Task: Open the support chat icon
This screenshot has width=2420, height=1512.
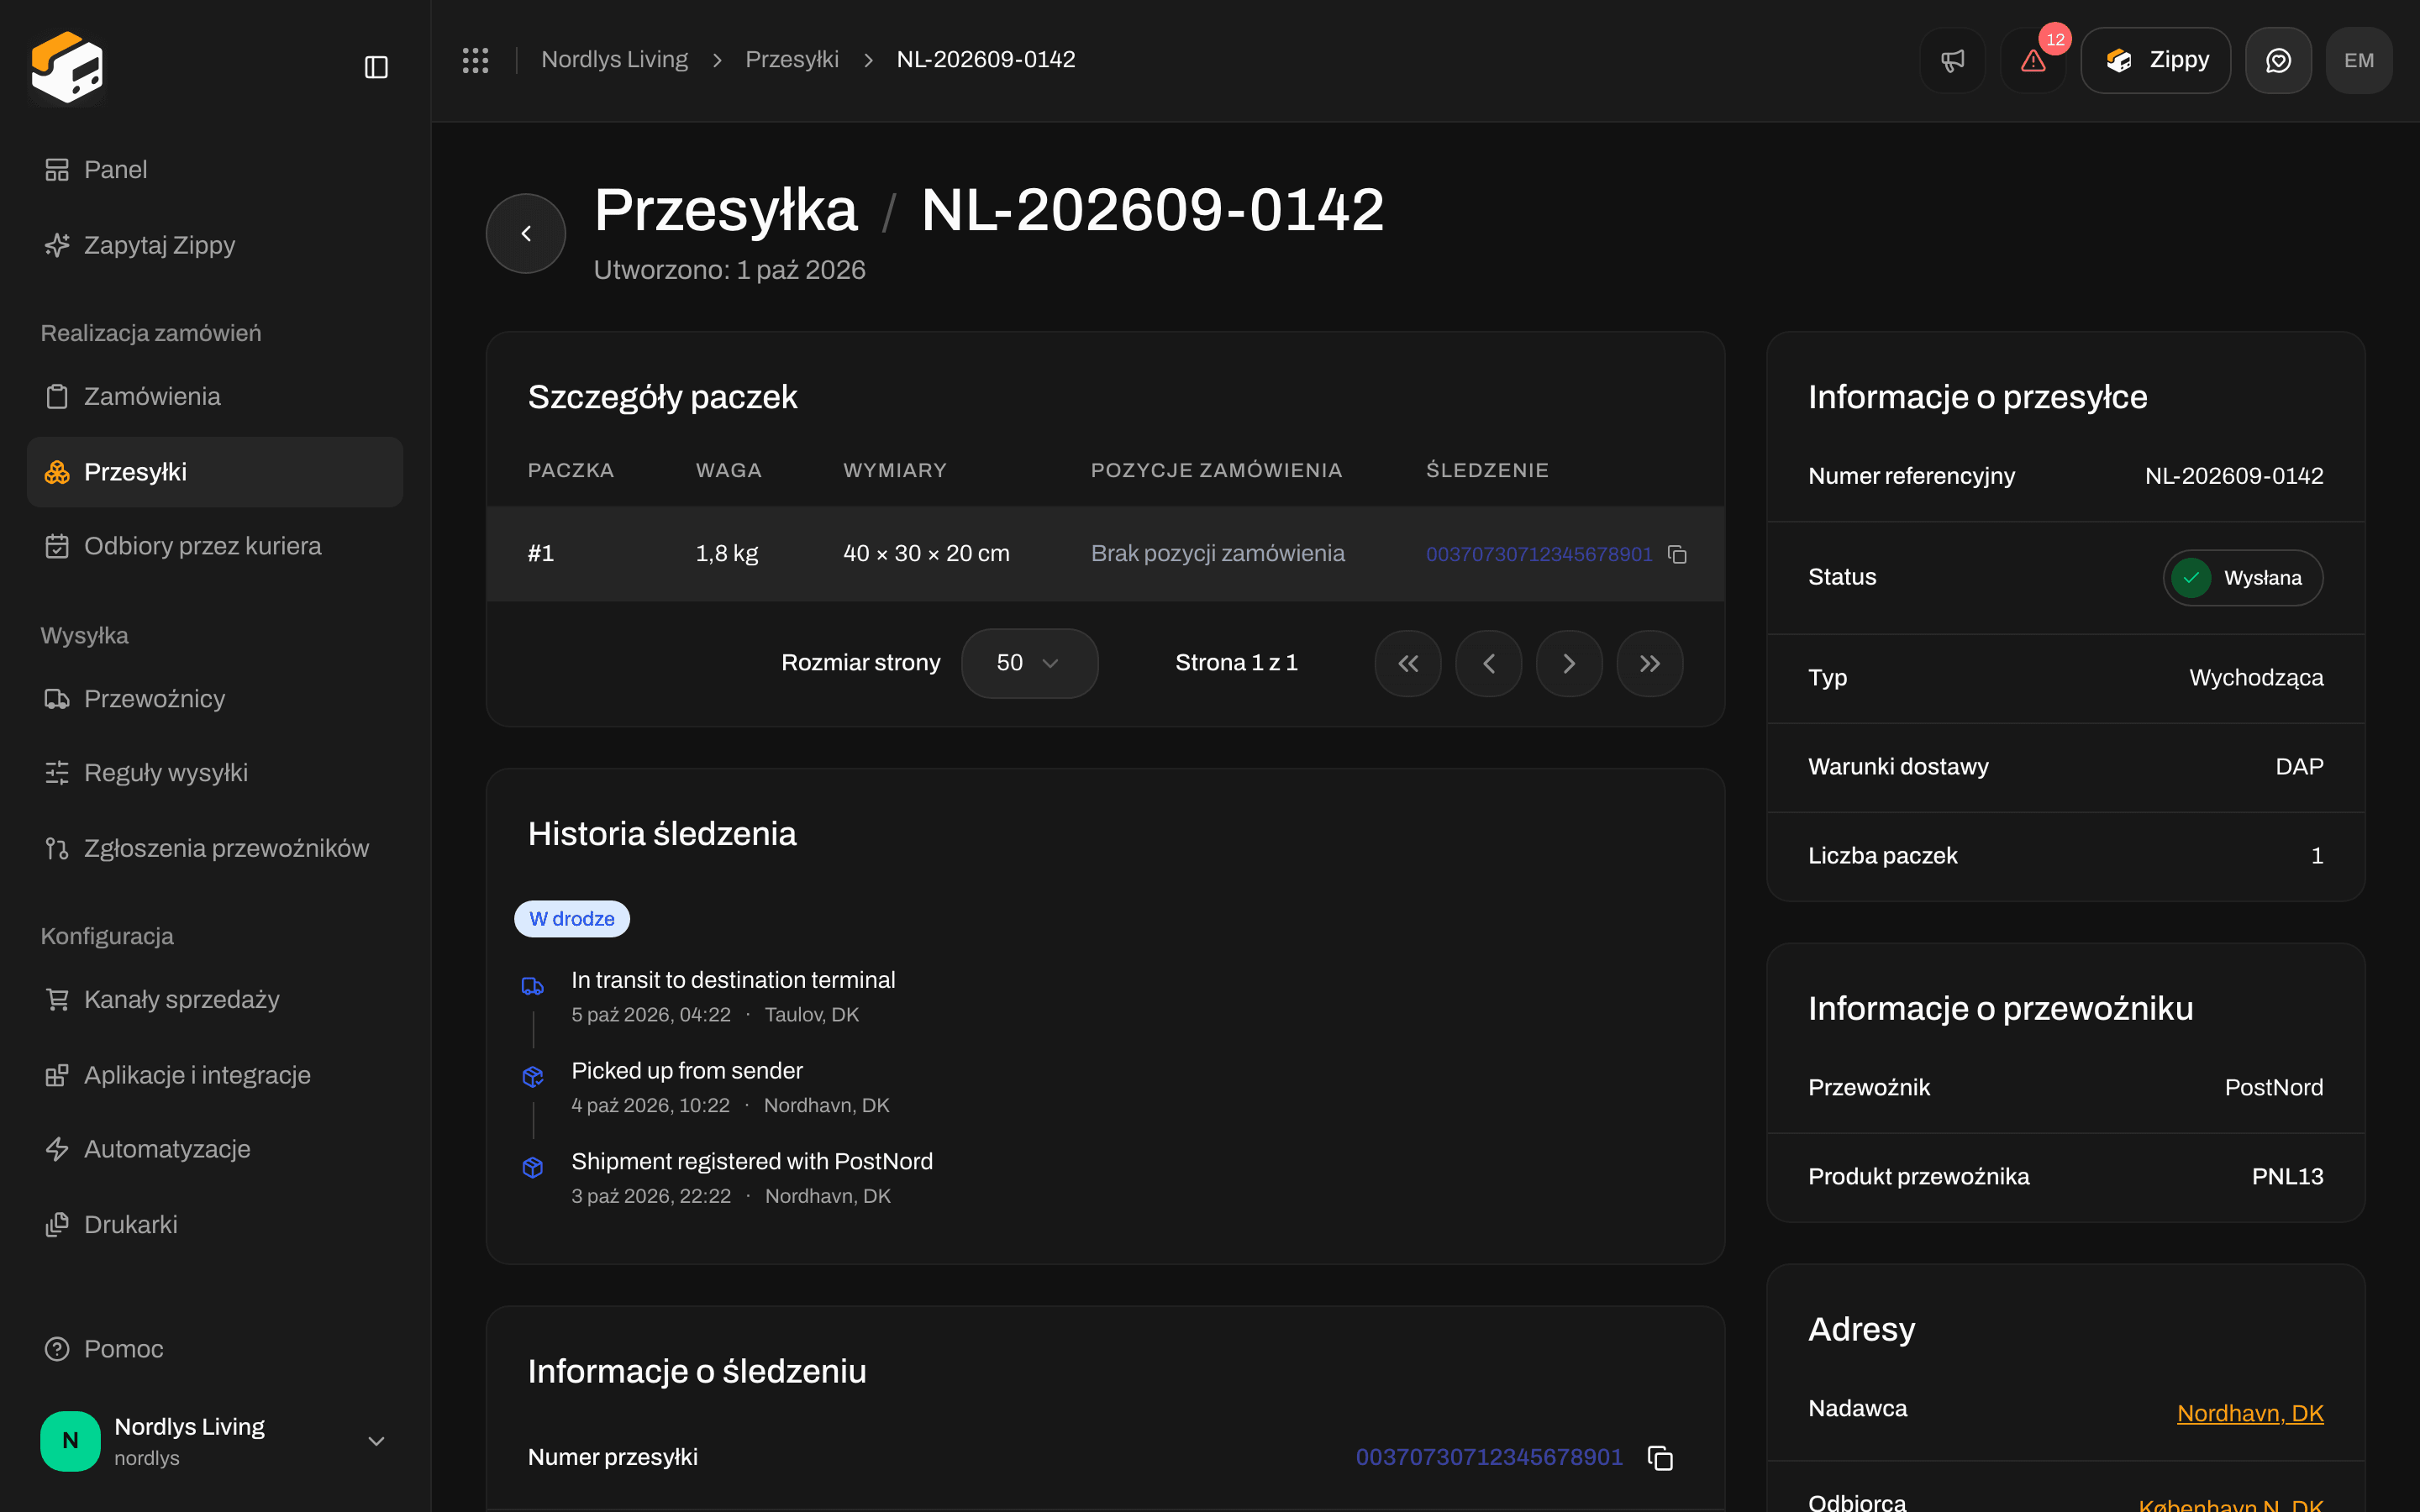Action: point(2278,60)
